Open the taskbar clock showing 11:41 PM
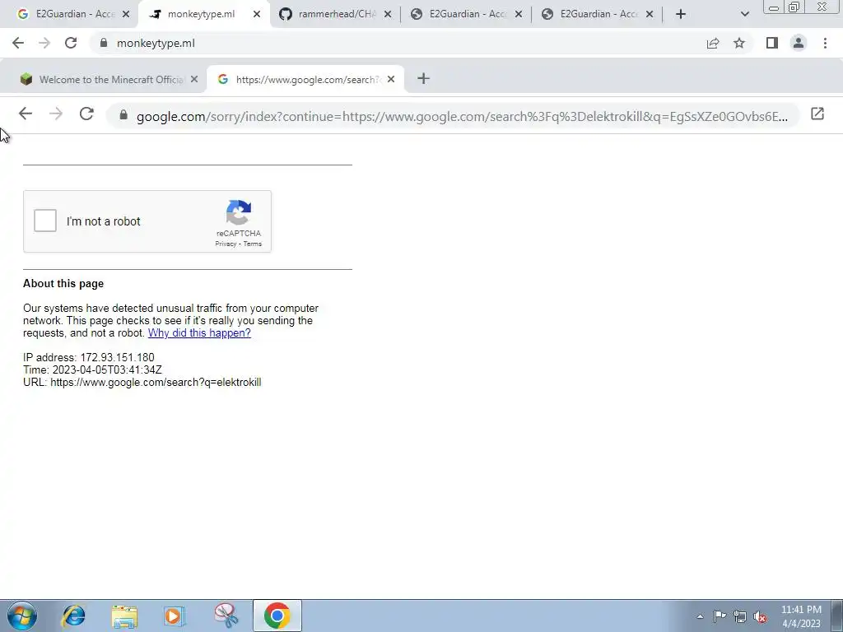This screenshot has width=843, height=632. 801,616
